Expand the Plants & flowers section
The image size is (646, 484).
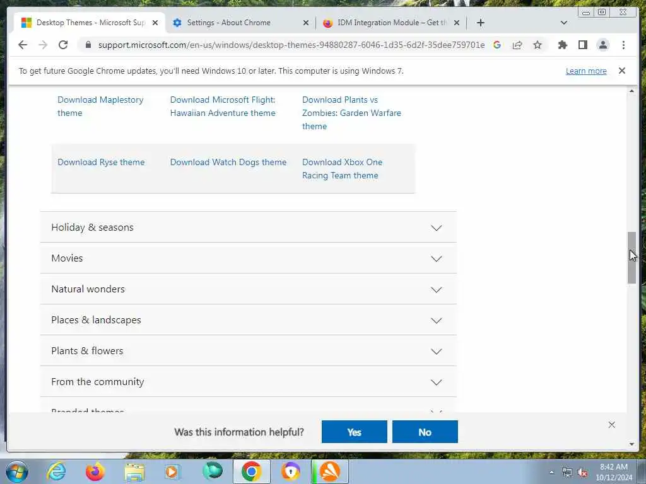(248, 350)
